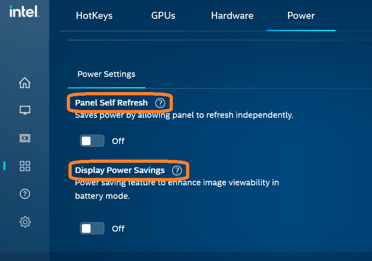Screen dimensions: 372x261
Task: Click the Panel Self Refresh heading
Action: (111, 103)
